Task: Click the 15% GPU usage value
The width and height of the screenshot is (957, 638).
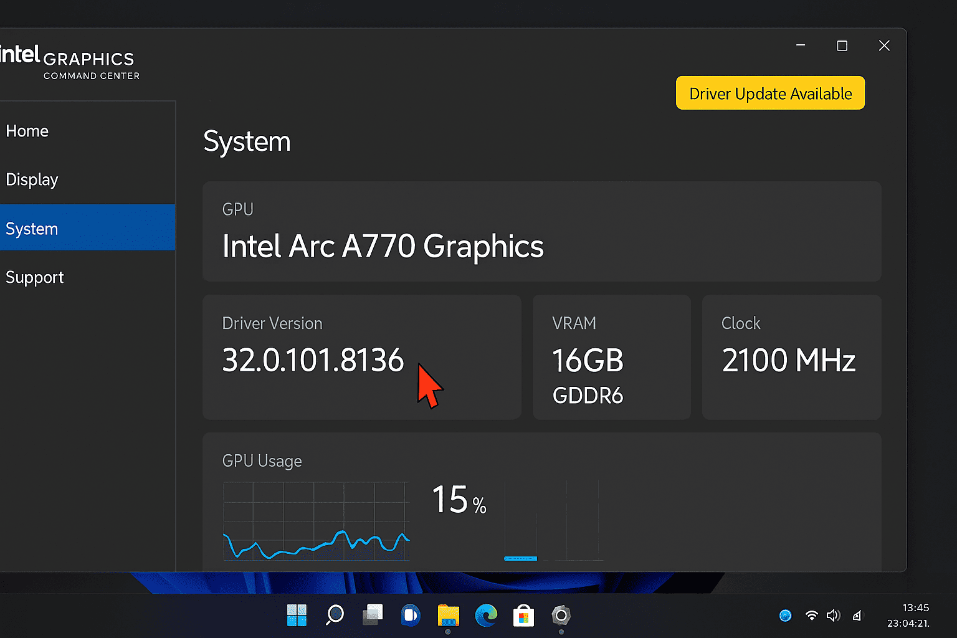Action: pyautogui.click(x=459, y=500)
